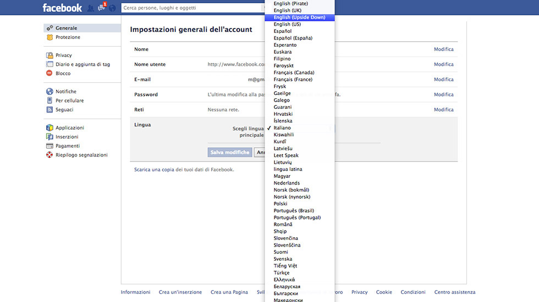
Task: Click the Protezione shield icon
Action: (x=50, y=37)
